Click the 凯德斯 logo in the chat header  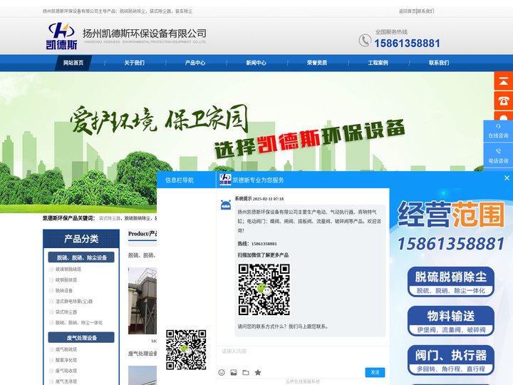coord(225,180)
